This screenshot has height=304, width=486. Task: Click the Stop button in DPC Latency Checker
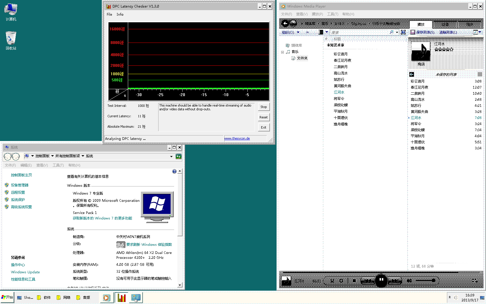click(x=264, y=107)
